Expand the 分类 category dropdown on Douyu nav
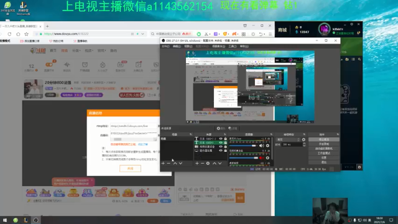This screenshot has width=398, height=224. point(76,50)
